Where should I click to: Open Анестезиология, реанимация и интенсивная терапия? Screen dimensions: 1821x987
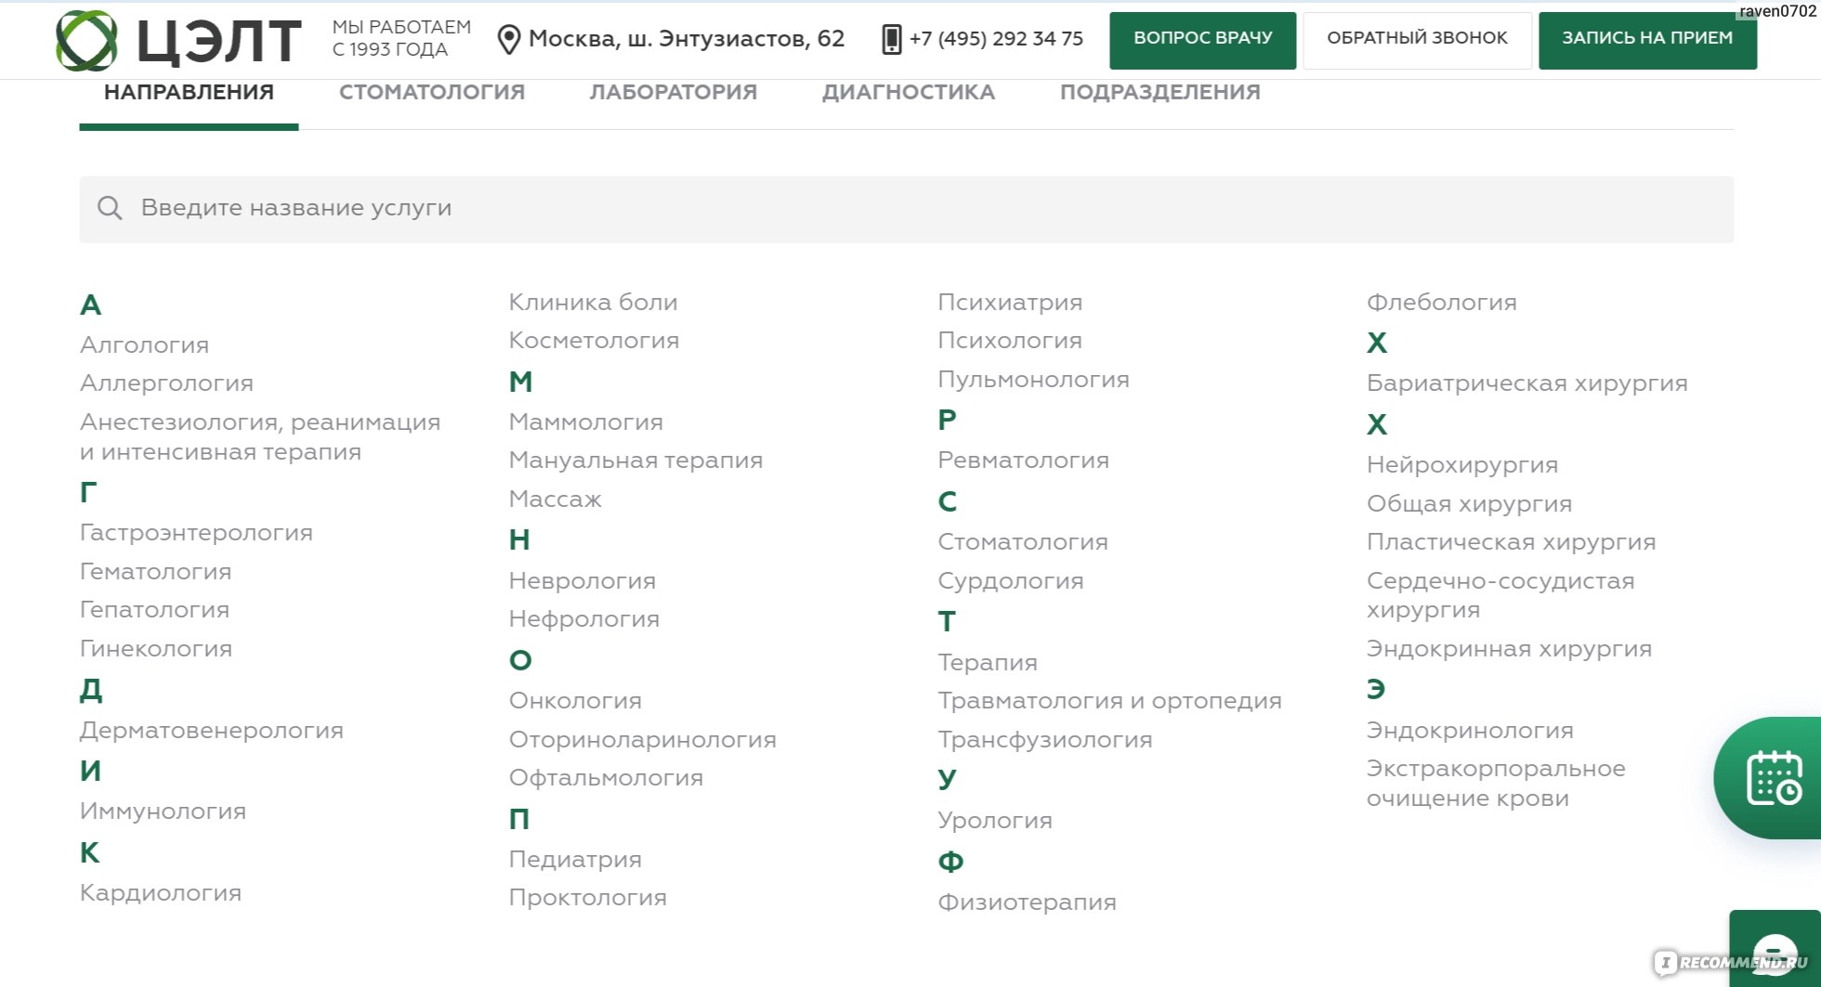tap(260, 436)
